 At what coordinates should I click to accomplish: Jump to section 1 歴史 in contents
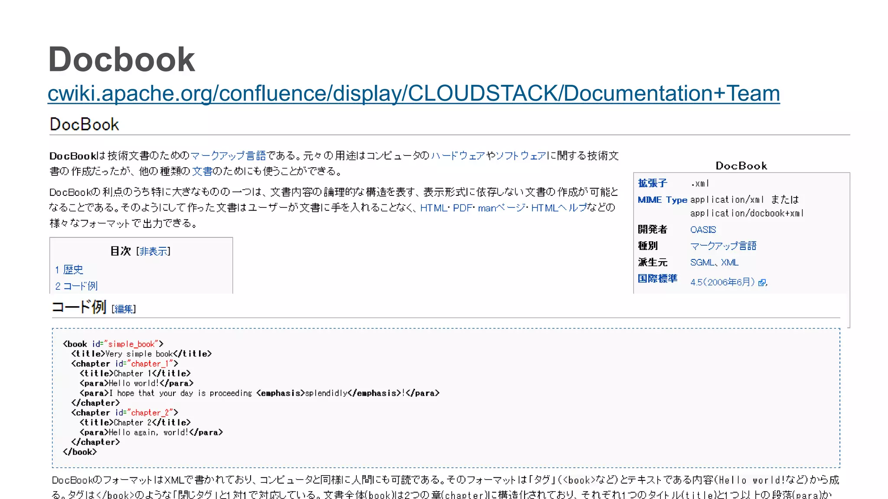point(69,269)
